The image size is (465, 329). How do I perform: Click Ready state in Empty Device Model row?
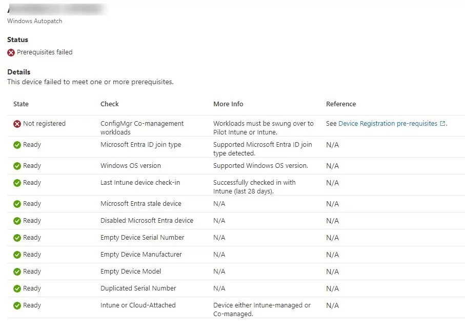tap(32, 272)
